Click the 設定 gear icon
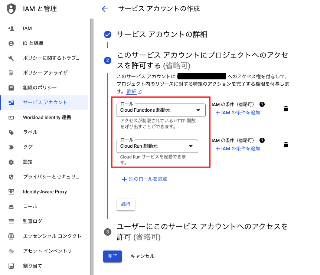320x275 pixels. pyautogui.click(x=11, y=162)
